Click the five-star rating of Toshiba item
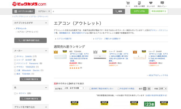Image resolution: width=181 pixels, height=109 pixels. pos(74,68)
